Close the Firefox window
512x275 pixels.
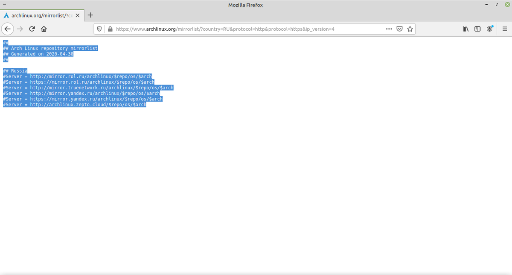pos(506,5)
